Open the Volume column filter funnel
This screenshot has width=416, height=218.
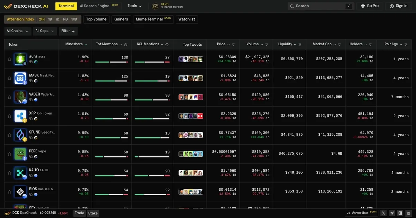coord(267,45)
